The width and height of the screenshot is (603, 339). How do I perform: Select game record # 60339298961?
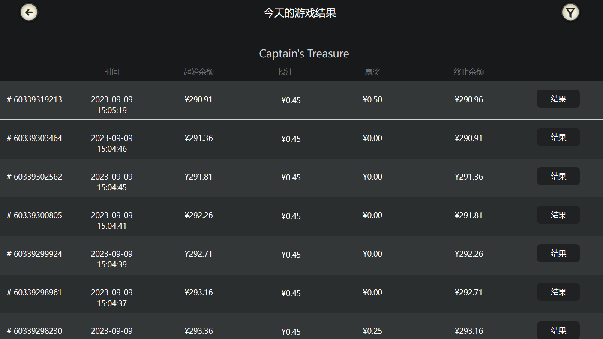coord(35,293)
